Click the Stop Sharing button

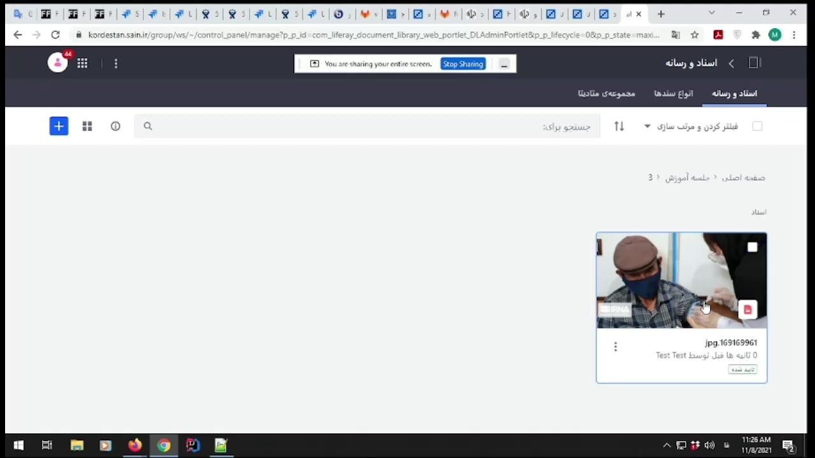coord(463,64)
